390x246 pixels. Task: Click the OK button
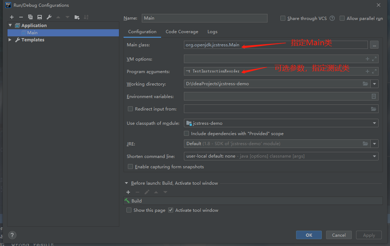309,235
